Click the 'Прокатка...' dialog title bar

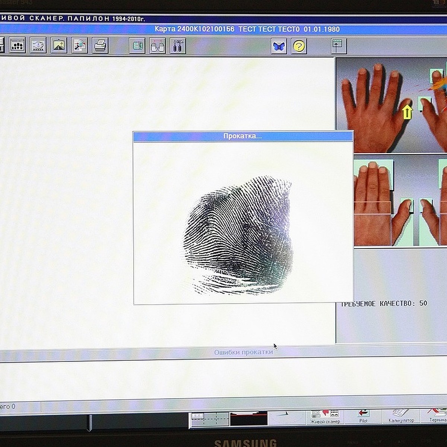[242, 136]
